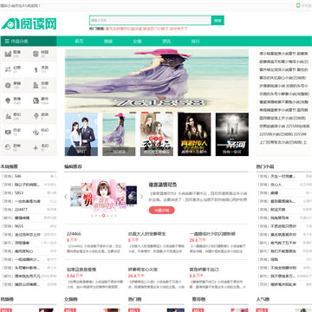
Task: Open the 武侠 category icon (5)
Action: 36,116
